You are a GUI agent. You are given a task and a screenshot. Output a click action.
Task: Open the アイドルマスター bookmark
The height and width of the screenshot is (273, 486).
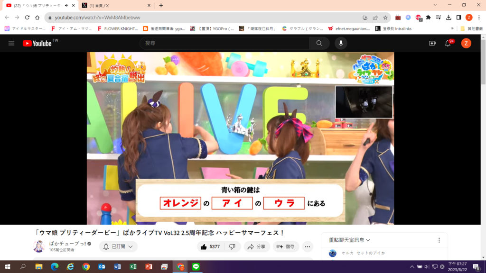point(25,28)
